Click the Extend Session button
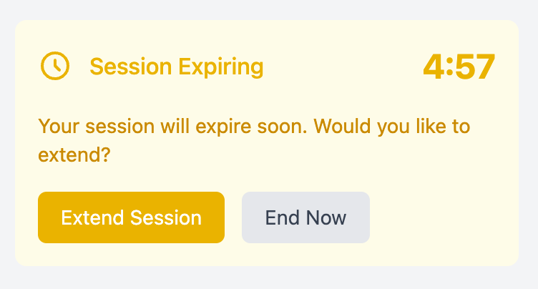 [x=131, y=217]
